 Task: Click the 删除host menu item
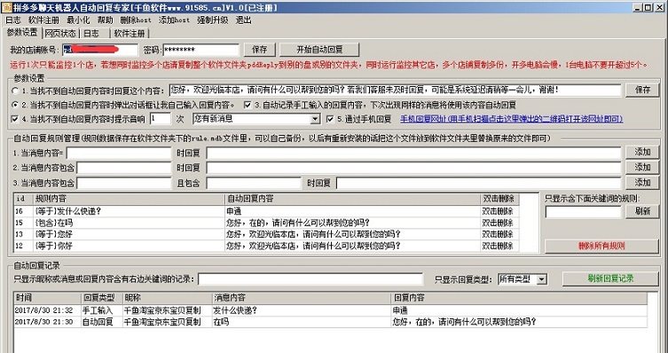[x=136, y=20]
